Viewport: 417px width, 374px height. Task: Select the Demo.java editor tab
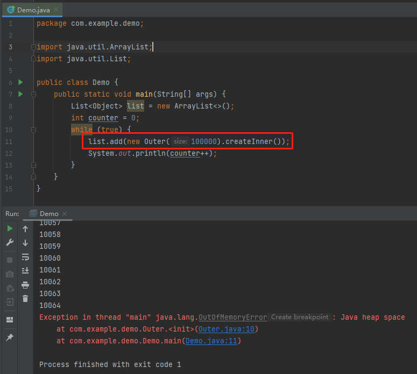tap(32, 10)
